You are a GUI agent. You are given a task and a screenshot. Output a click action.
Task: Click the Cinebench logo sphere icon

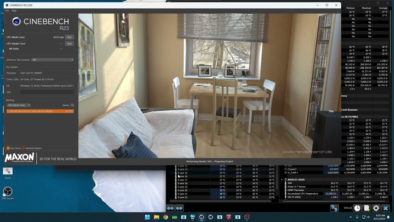[x=16, y=21]
